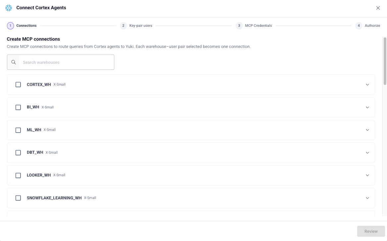Click X-Small size label beside CORTEX_WH
Image resolution: width=387 pixels, height=241 pixels.
(x=60, y=84)
